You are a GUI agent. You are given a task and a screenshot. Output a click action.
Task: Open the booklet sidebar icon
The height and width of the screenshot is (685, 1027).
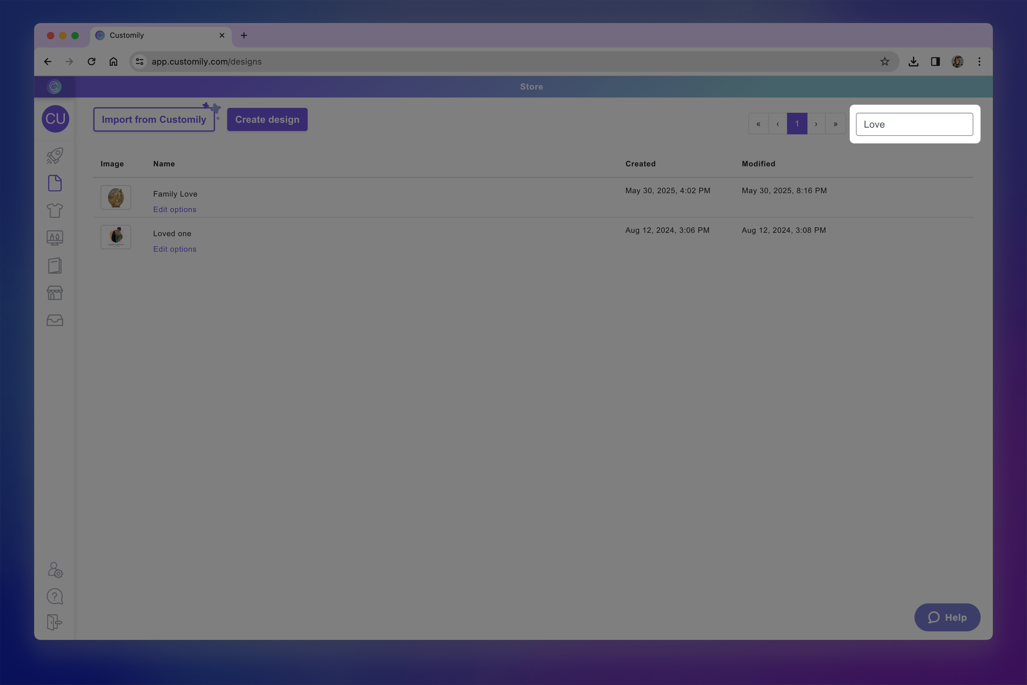point(55,265)
